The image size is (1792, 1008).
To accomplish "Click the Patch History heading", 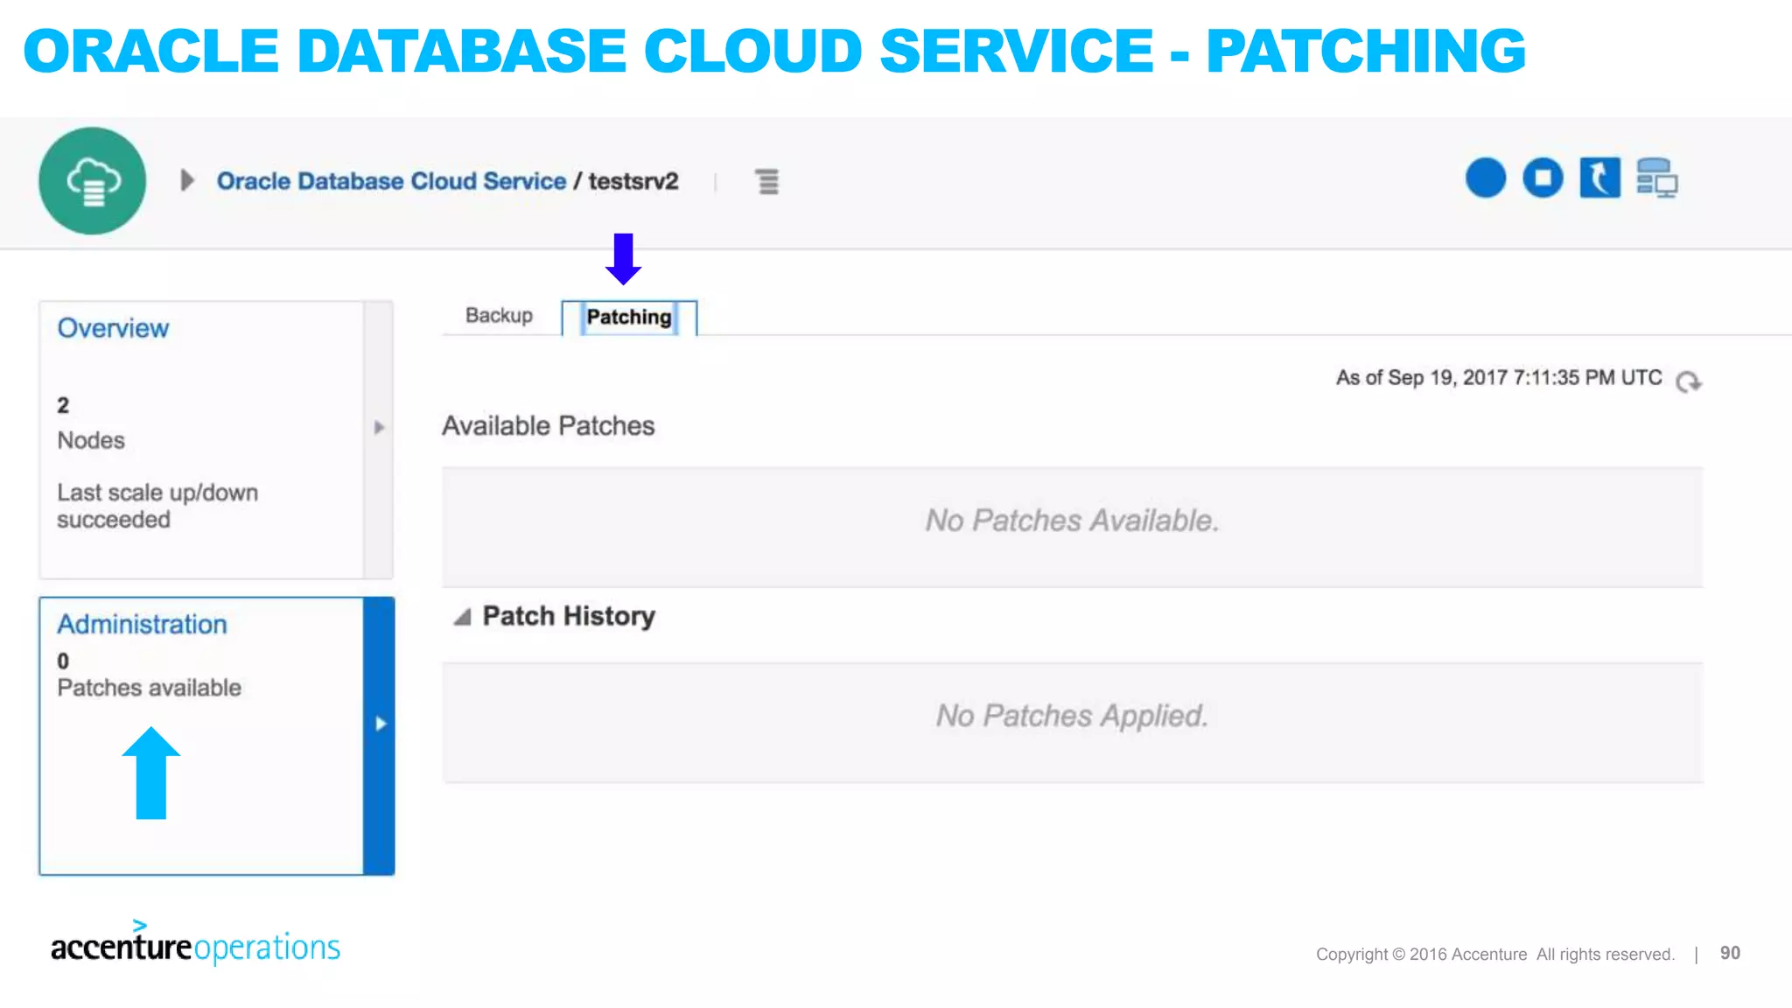I will (x=569, y=616).
